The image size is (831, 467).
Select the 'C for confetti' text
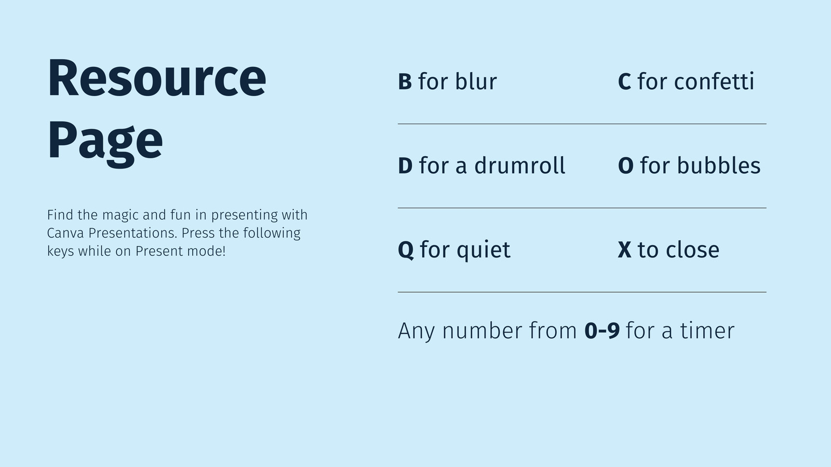click(686, 81)
